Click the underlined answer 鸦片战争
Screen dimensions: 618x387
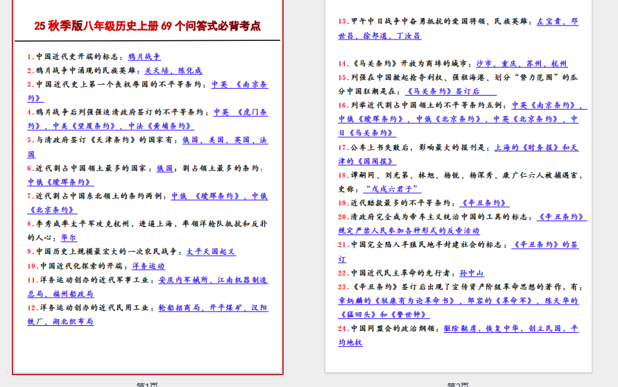(x=144, y=56)
